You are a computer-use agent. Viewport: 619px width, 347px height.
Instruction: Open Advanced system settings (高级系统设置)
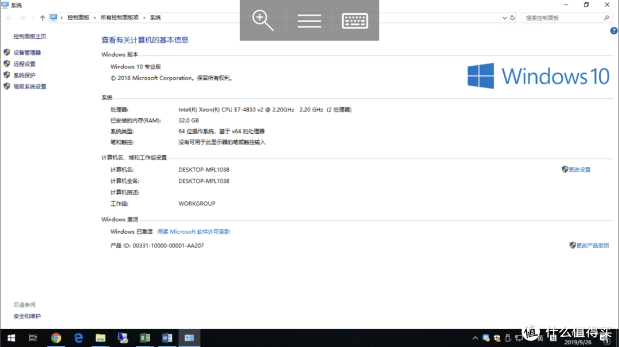click(x=30, y=87)
